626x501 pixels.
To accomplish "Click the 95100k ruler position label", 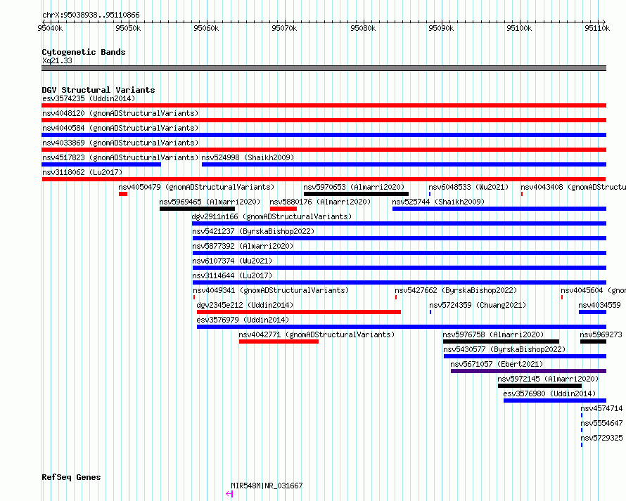I will coord(519,28).
